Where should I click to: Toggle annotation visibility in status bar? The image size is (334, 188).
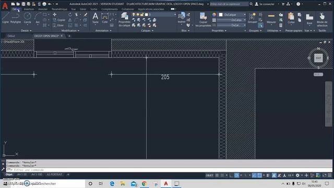click(274, 175)
